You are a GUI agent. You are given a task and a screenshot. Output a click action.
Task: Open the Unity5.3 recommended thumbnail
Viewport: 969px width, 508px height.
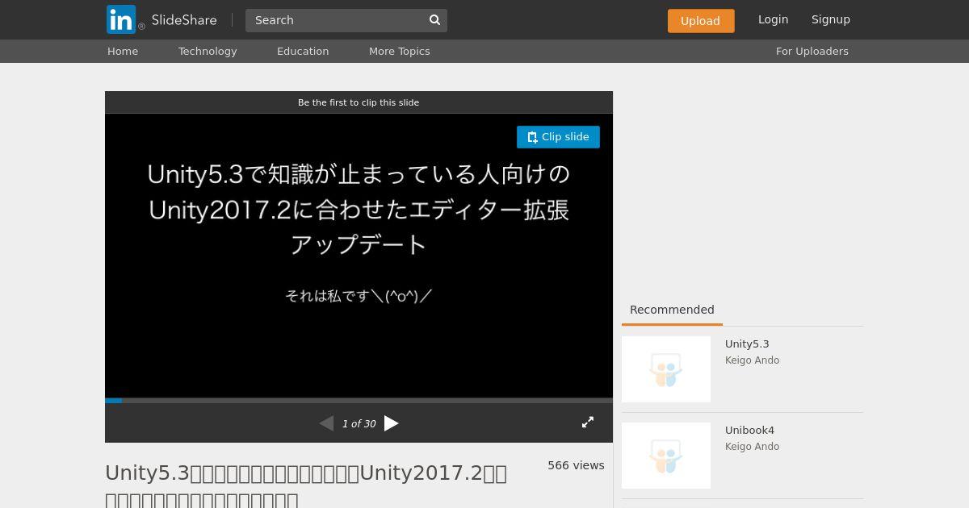pyautogui.click(x=666, y=369)
